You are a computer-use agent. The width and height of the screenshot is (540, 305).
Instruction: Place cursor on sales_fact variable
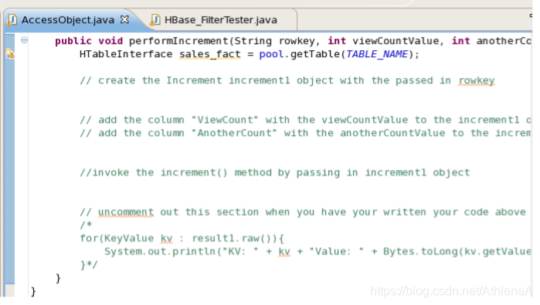(209, 54)
